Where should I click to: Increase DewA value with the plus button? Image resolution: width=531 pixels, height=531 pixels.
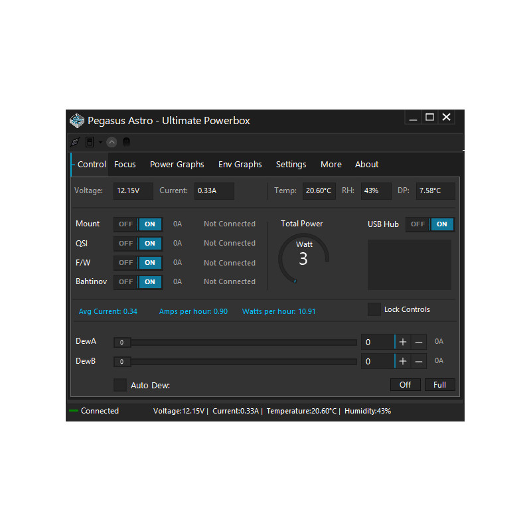pyautogui.click(x=404, y=341)
